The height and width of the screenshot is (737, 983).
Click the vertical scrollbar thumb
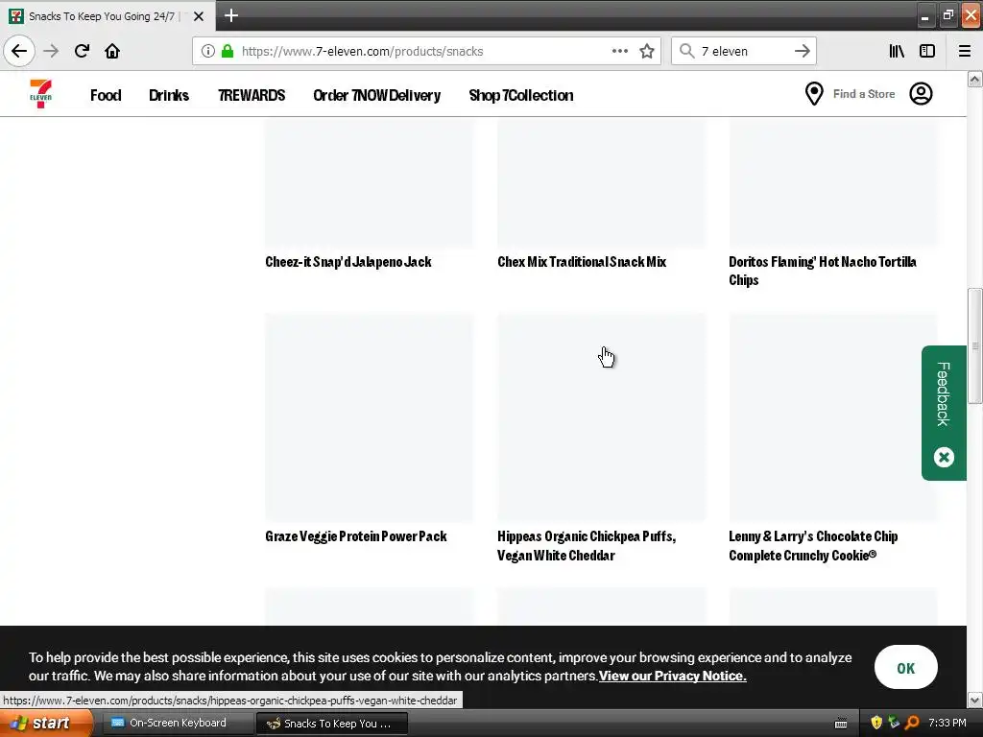(974, 345)
